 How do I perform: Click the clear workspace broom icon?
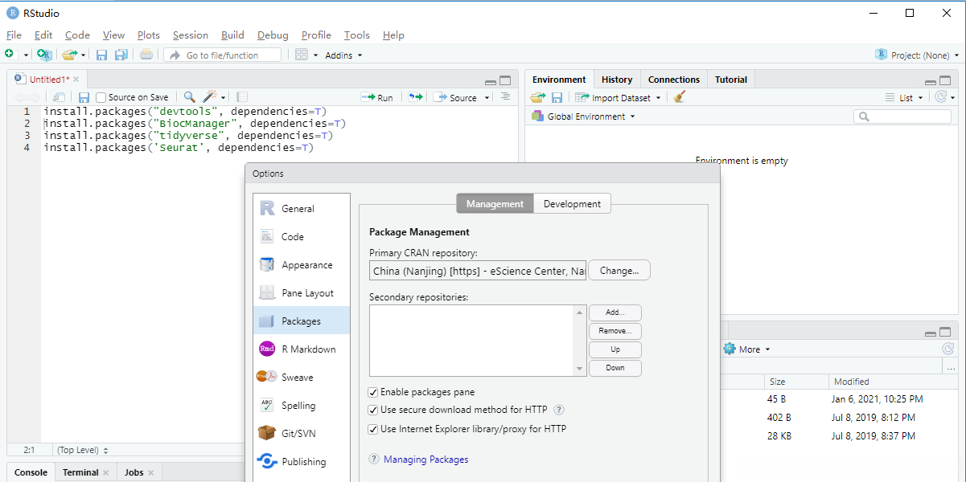point(680,97)
